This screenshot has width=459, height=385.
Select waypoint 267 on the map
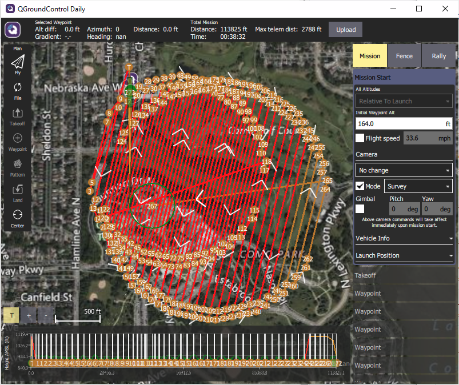tap(152, 206)
